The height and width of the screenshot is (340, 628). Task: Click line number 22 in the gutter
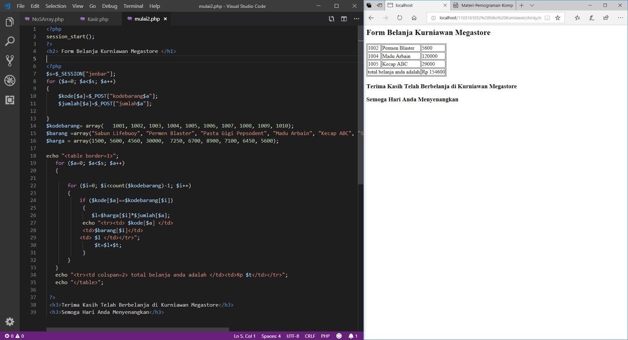tap(33, 185)
